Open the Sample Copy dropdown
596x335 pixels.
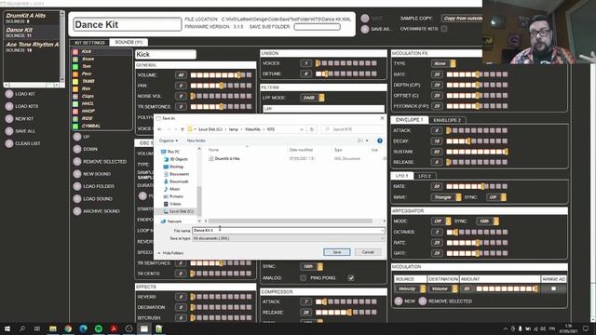(x=462, y=19)
